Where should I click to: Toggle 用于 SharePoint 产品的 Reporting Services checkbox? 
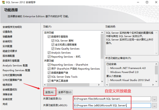(49, 69)
